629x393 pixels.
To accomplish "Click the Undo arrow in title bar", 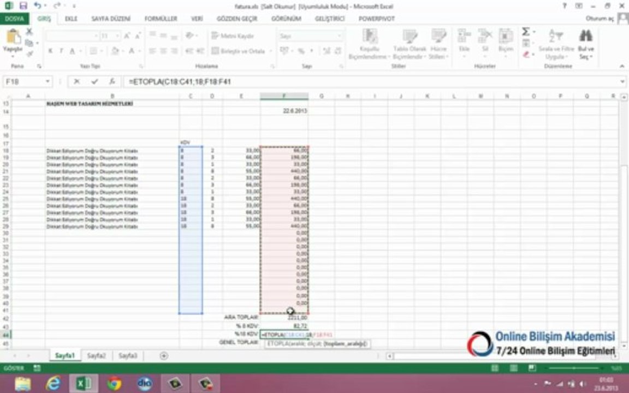I will point(37,5).
